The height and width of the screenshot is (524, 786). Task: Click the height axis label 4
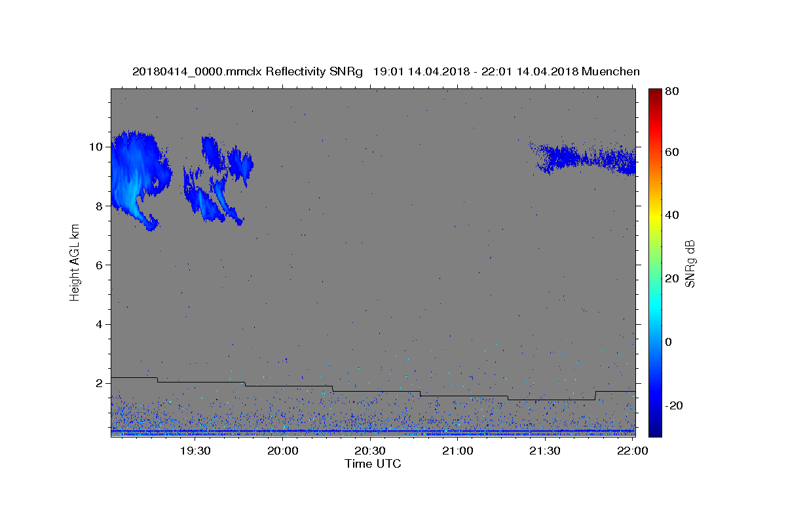point(99,324)
